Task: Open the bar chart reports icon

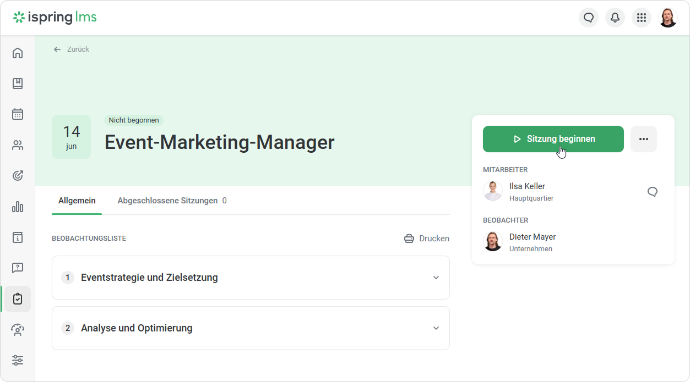Action: tap(18, 207)
